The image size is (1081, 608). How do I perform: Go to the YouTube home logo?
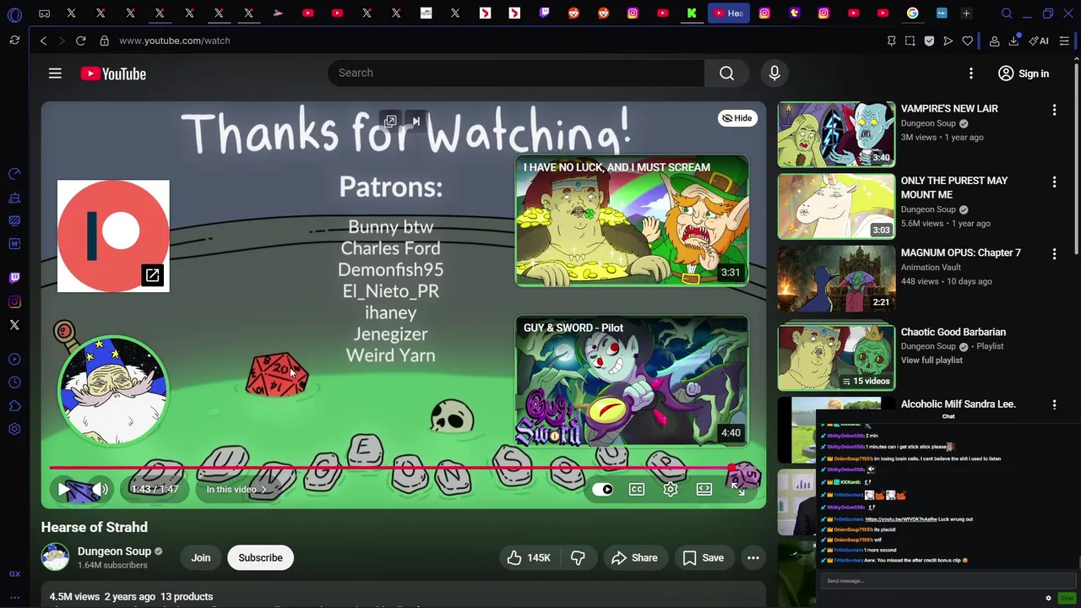[x=113, y=73]
